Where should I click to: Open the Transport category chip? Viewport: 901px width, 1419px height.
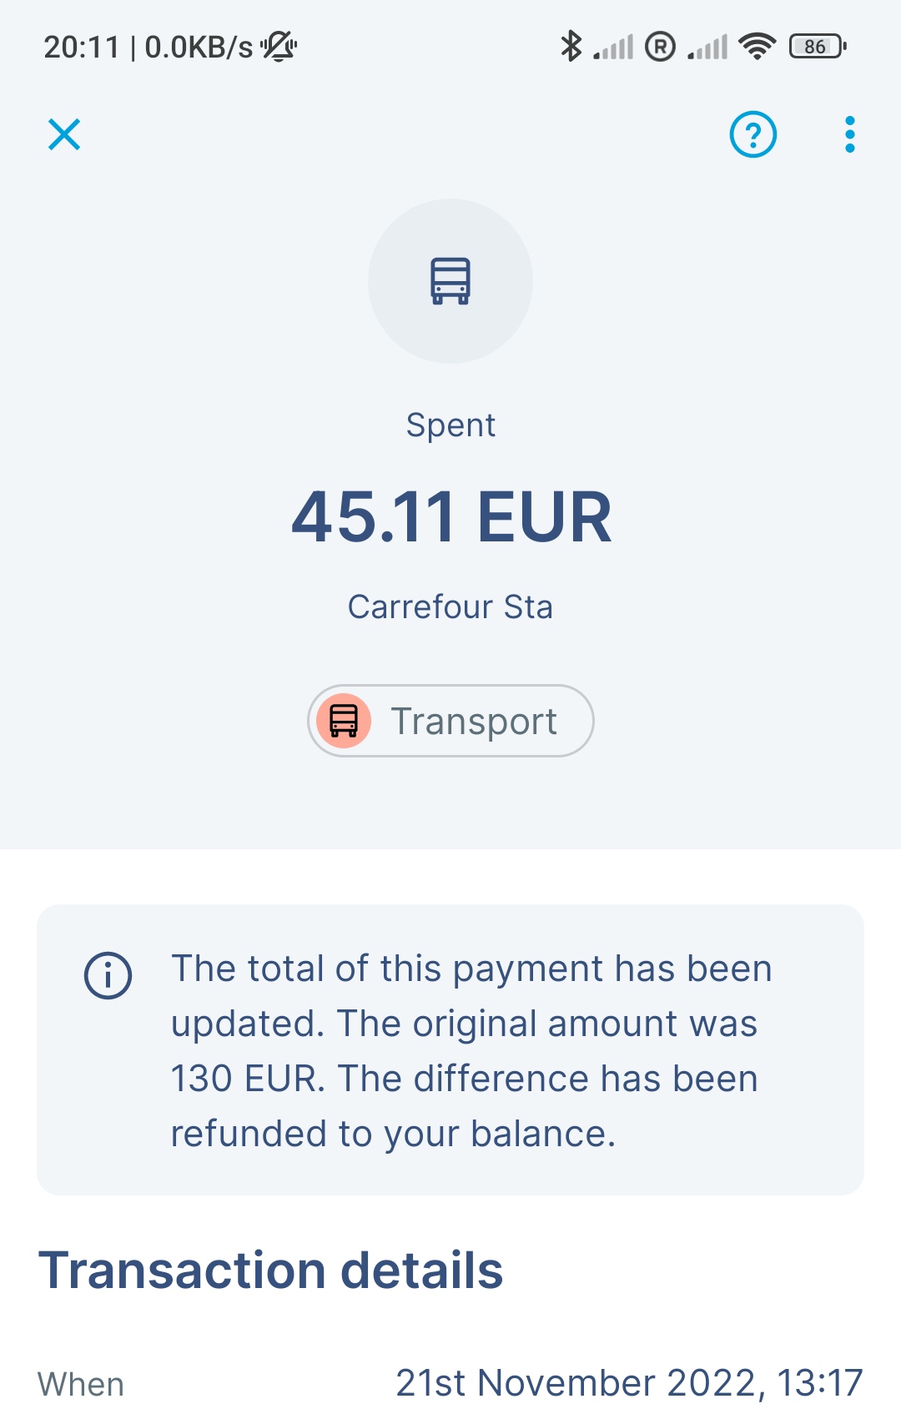click(450, 721)
